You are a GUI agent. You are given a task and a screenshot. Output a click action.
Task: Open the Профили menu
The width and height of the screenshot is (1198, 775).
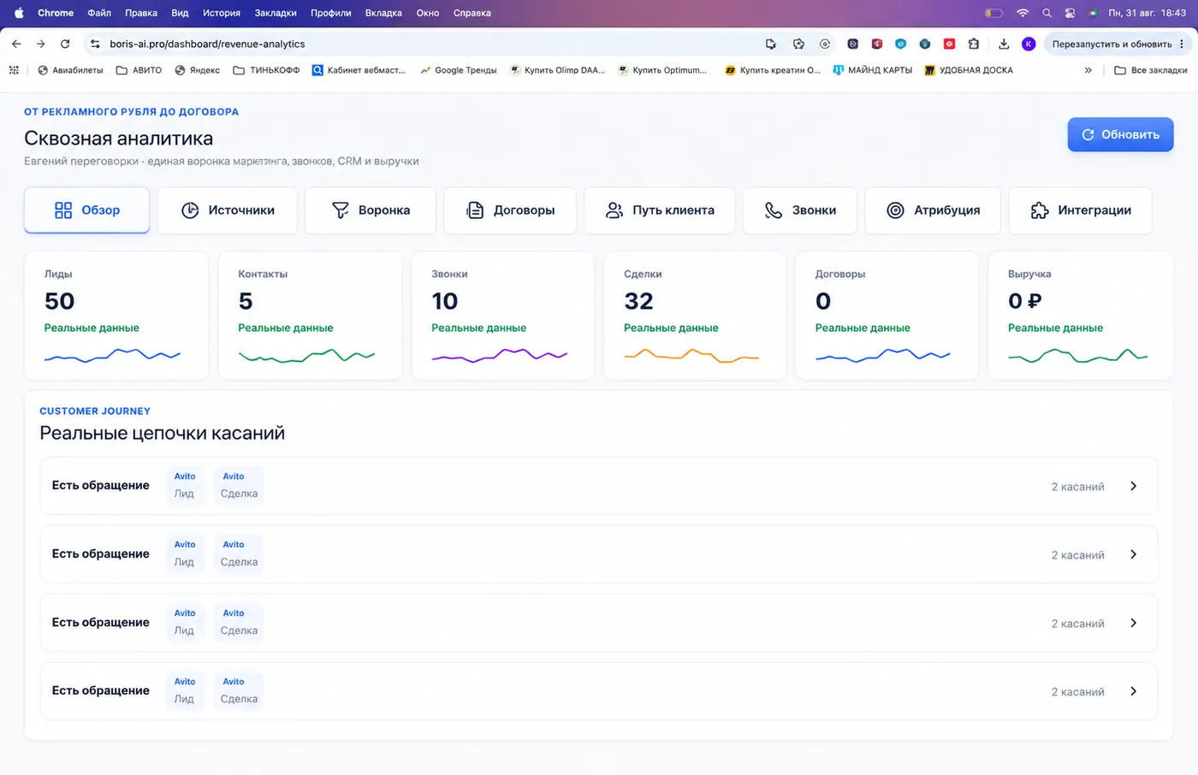point(331,13)
